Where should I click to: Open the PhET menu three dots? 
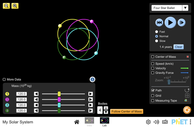coord(190,122)
